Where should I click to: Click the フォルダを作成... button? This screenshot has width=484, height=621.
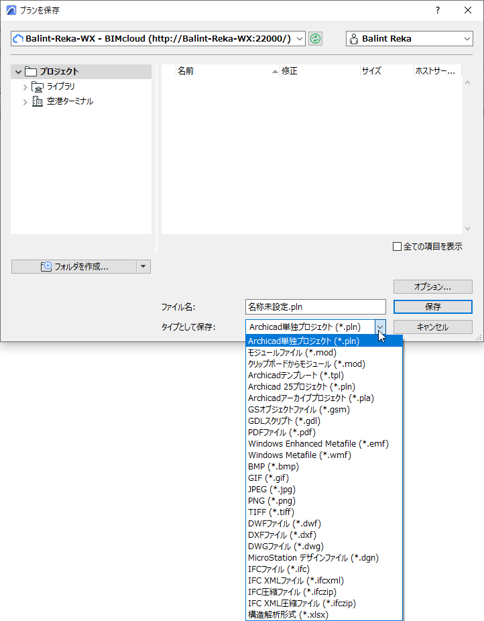[74, 266]
